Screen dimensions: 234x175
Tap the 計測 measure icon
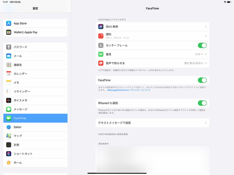coord(9,145)
